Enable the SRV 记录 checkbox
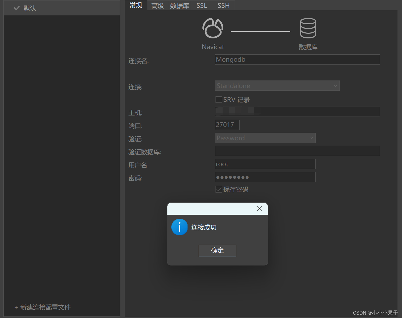402x318 pixels. click(x=219, y=100)
